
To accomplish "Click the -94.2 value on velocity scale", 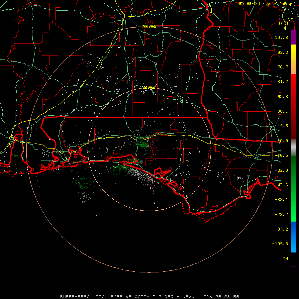I will click(281, 229).
